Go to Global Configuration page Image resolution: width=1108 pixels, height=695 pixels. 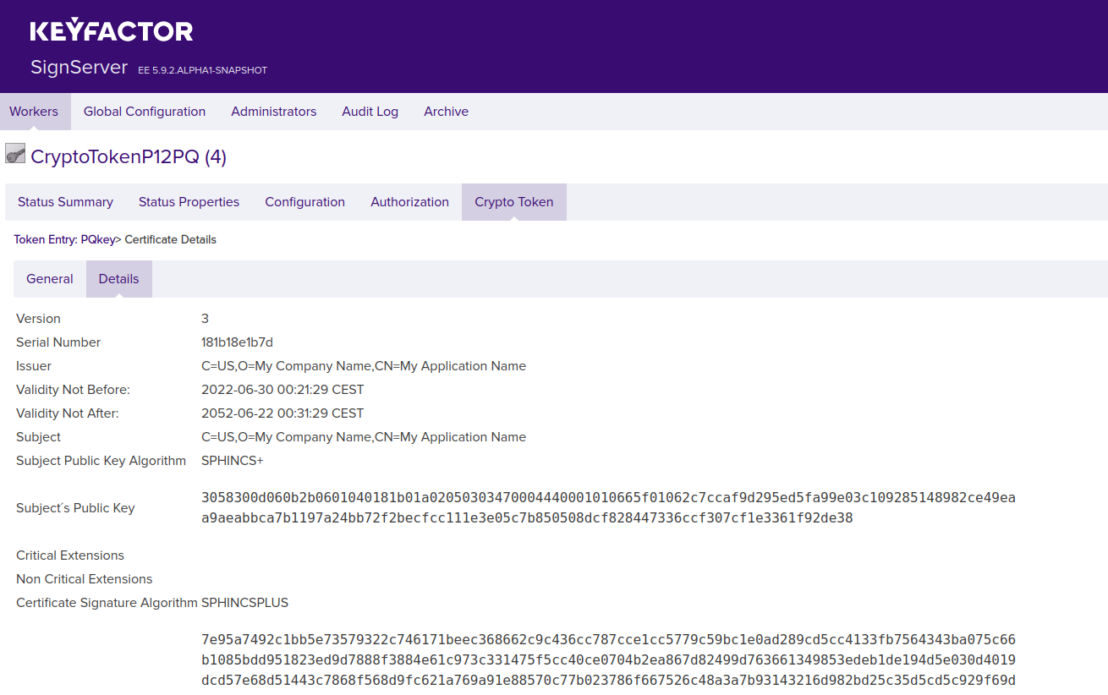(x=145, y=112)
